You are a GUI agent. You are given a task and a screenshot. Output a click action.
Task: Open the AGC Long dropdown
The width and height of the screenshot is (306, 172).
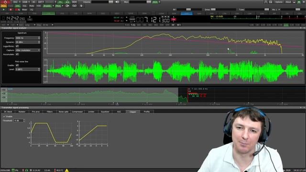coord(30,25)
